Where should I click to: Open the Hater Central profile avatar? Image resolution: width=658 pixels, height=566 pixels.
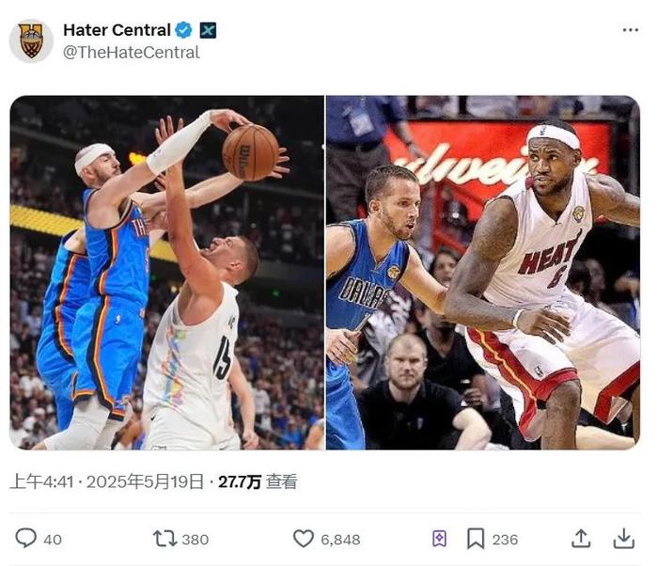31,41
